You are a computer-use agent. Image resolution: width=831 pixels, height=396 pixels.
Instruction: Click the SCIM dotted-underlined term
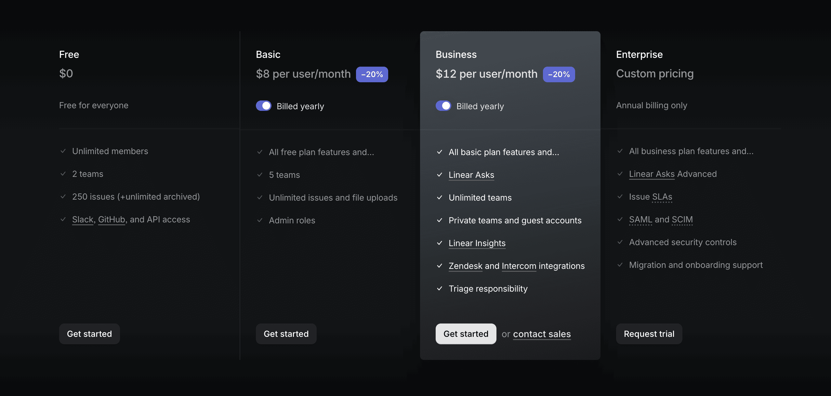tap(682, 220)
